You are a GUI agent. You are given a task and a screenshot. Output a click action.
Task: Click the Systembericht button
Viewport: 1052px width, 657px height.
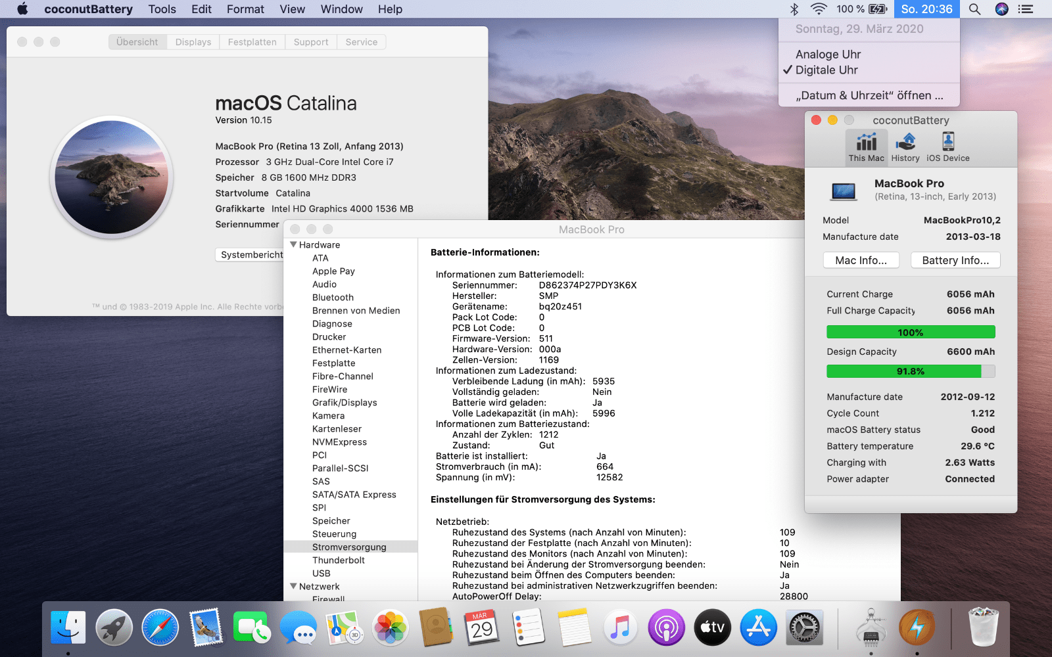[250, 255]
